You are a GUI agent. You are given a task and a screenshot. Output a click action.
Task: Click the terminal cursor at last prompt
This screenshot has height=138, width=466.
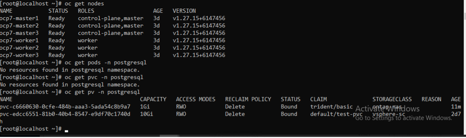[66, 131]
